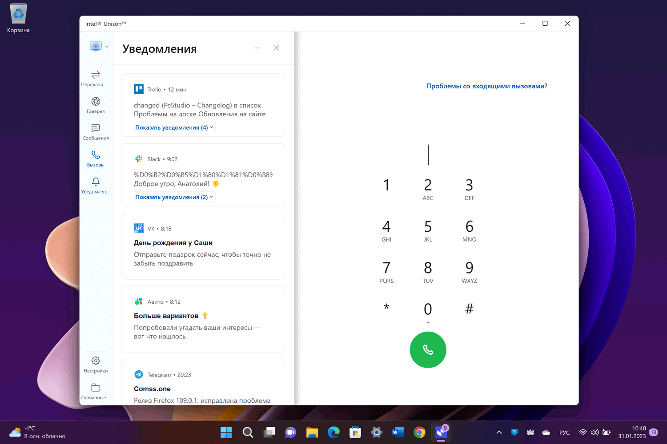Open the Gallery section (Галерея)
This screenshot has height=444, width=667.
96,105
